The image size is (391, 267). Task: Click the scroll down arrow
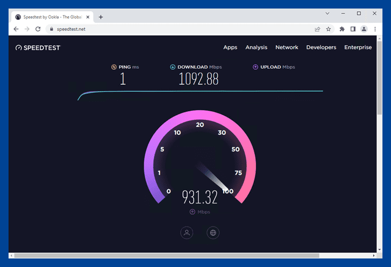click(x=379, y=249)
